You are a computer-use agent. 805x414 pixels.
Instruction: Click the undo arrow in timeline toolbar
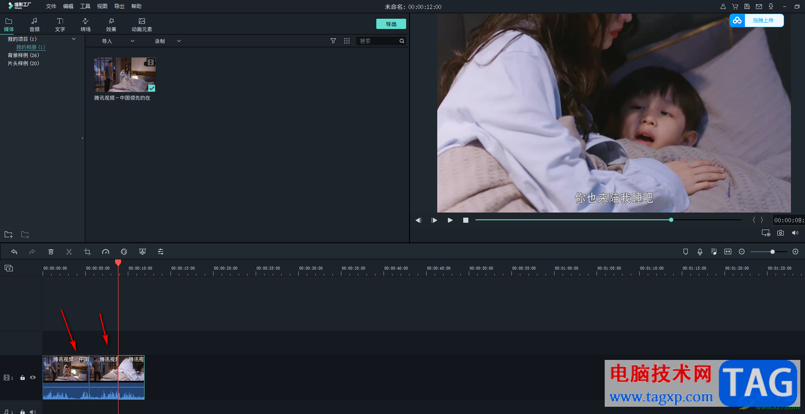(x=14, y=252)
